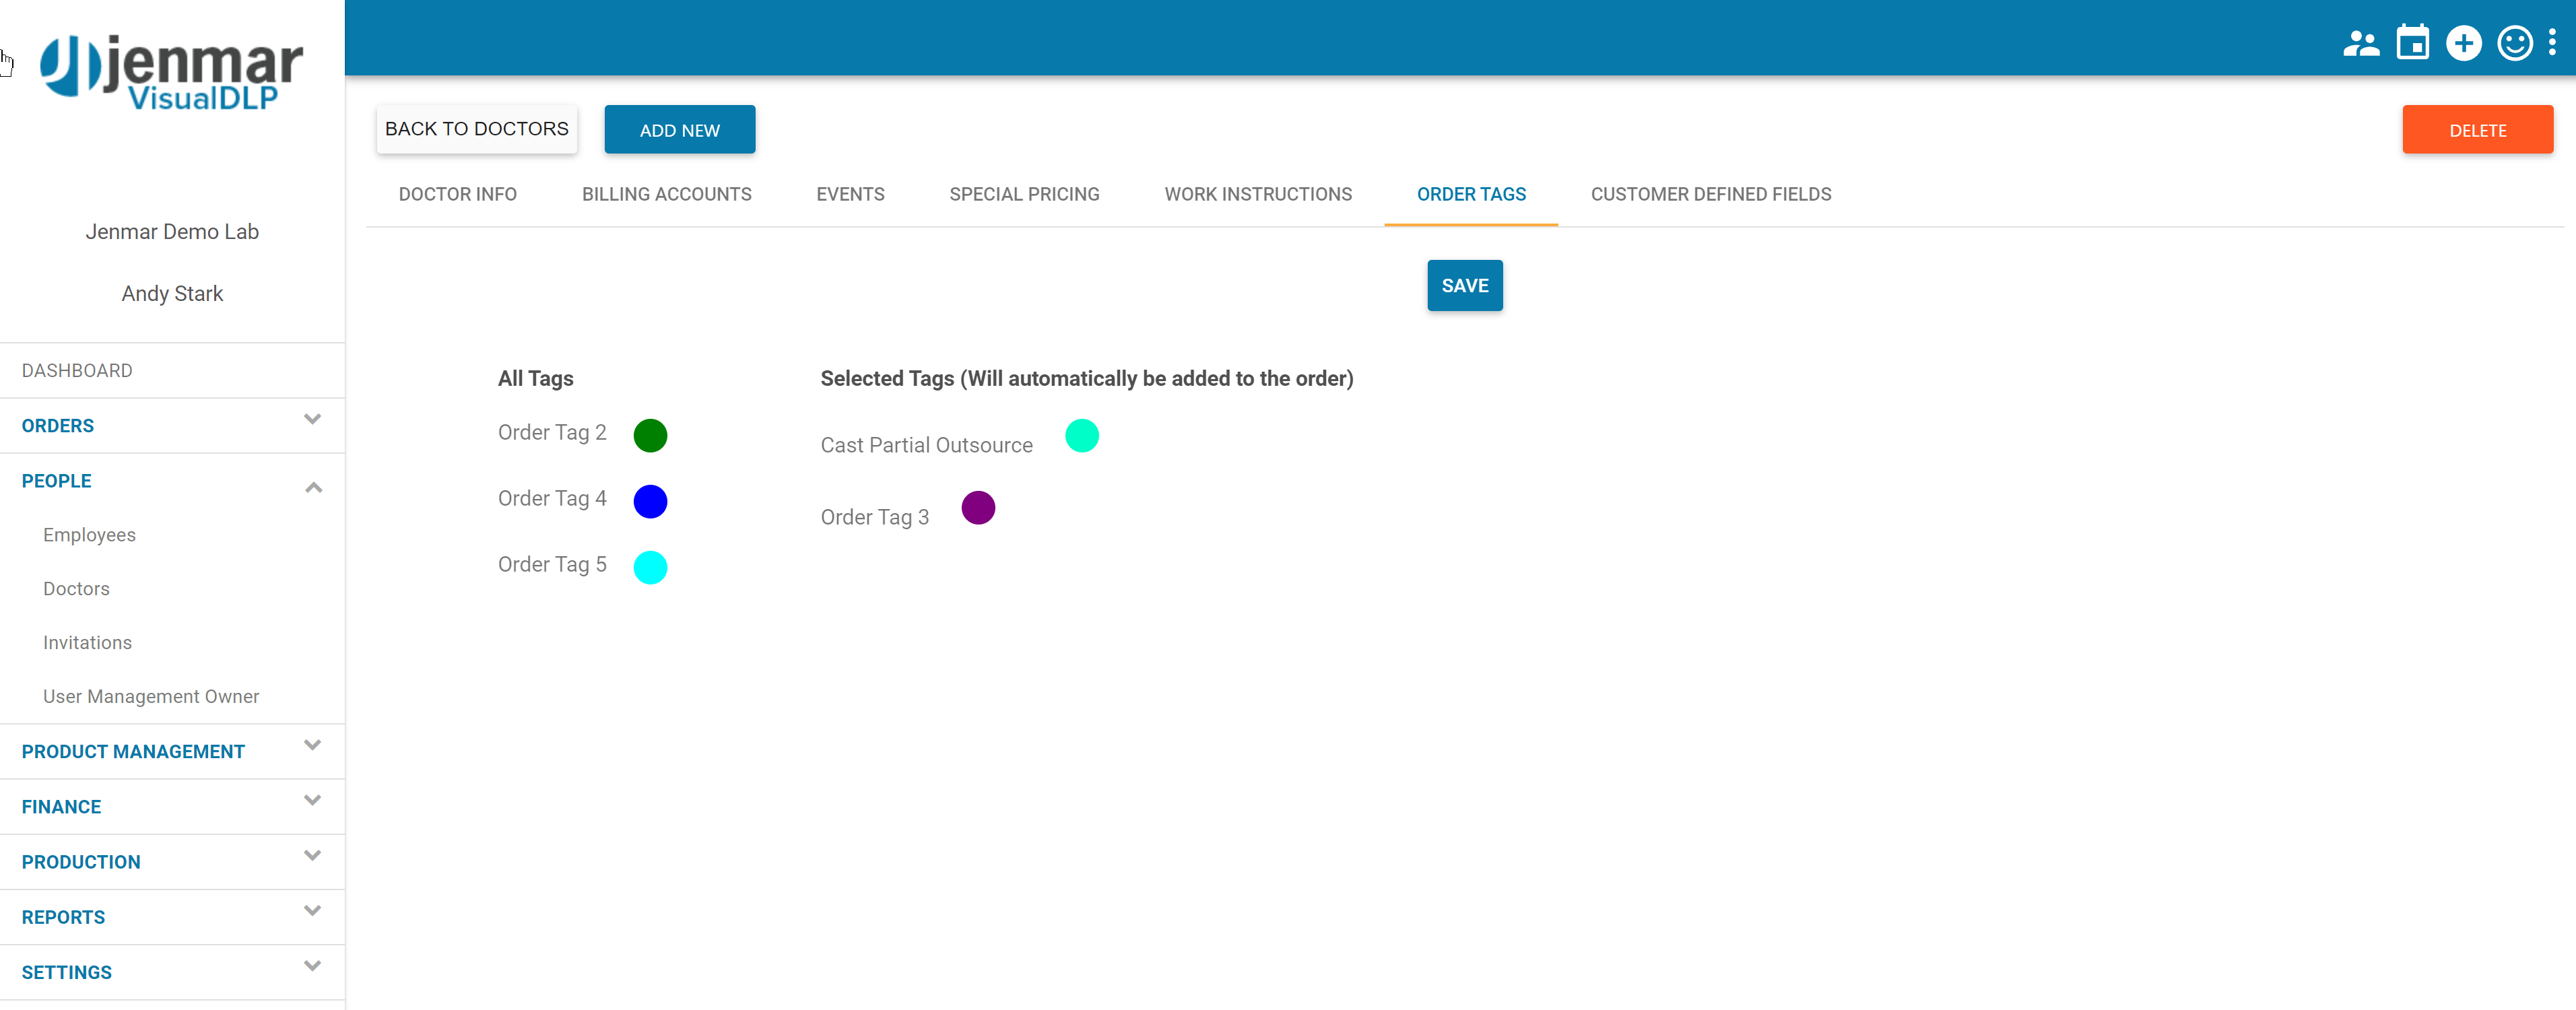Open the Special Pricing tab

click(x=1024, y=195)
